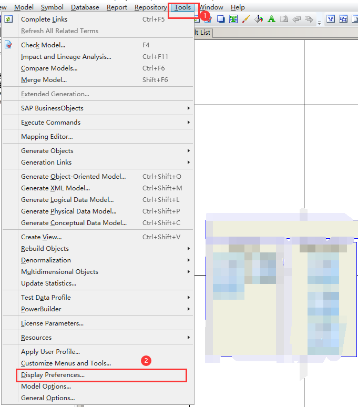The width and height of the screenshot is (358, 407).
Task: Open the Model menu
Action: click(24, 7)
